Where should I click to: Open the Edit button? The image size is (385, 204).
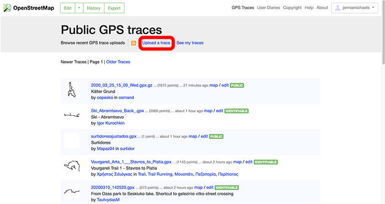pyautogui.click(x=67, y=8)
